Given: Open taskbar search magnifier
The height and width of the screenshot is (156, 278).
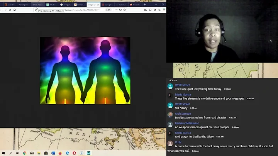Looking at the screenshot, I should [x=10, y=153].
